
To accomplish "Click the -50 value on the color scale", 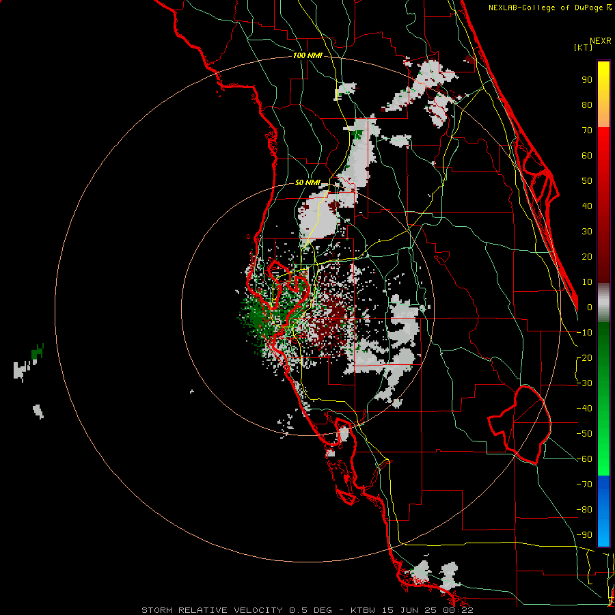I will click(584, 434).
